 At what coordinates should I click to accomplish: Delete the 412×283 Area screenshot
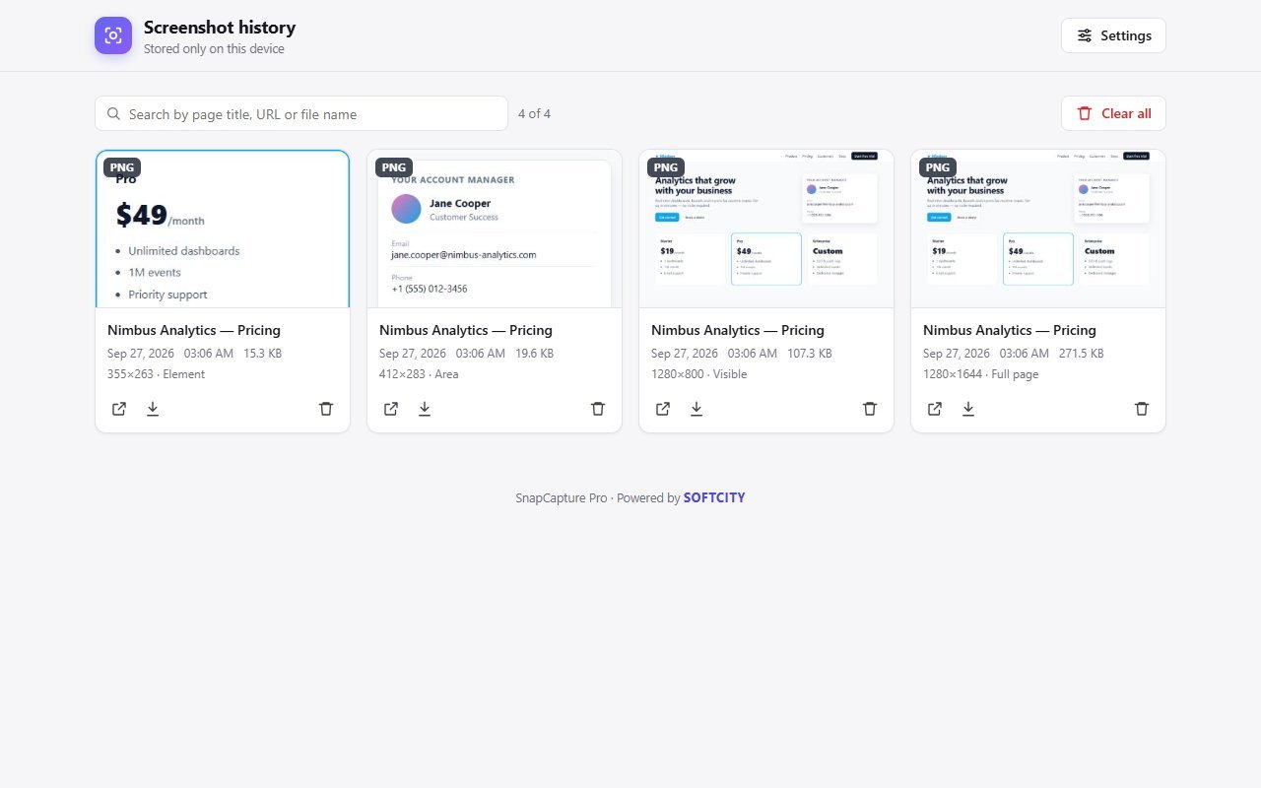click(598, 409)
